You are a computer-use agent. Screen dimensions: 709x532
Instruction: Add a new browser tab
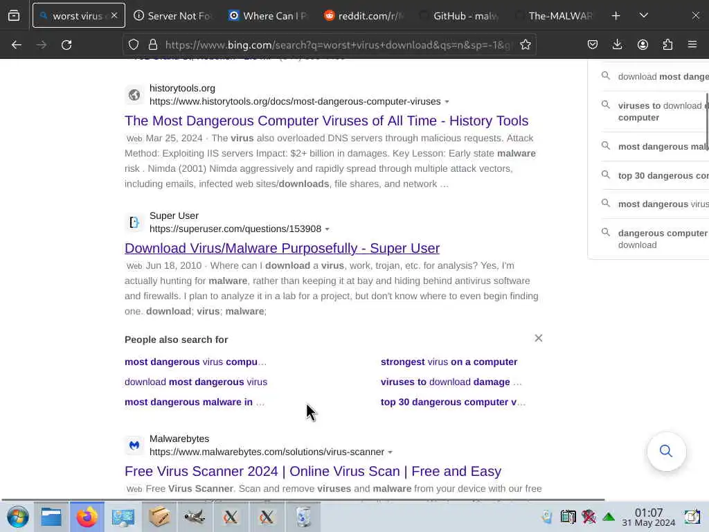click(x=616, y=16)
